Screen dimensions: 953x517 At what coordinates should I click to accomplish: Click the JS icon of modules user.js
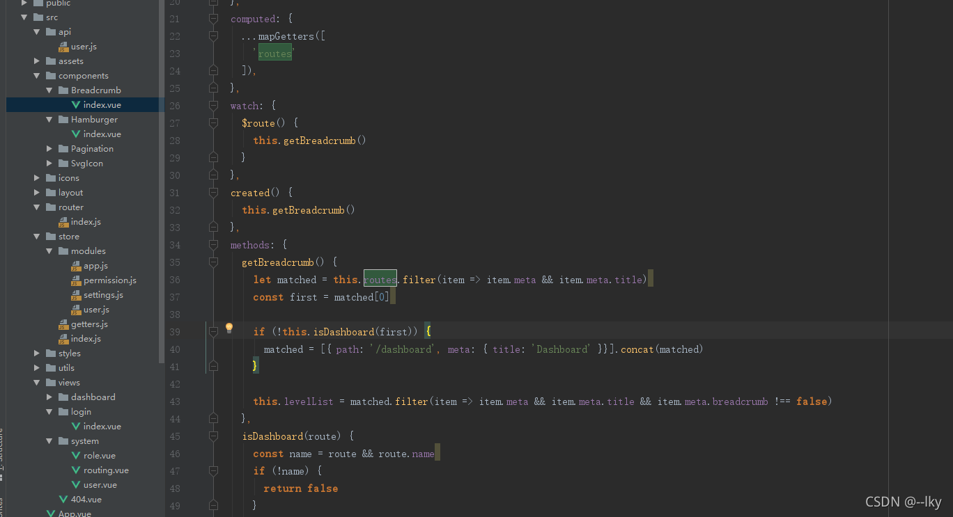point(76,310)
